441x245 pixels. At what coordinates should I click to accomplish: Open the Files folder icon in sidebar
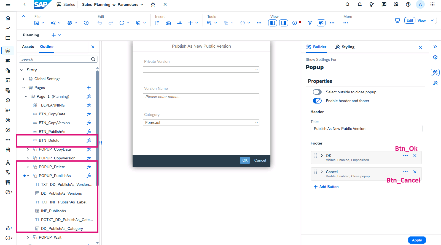(8, 38)
